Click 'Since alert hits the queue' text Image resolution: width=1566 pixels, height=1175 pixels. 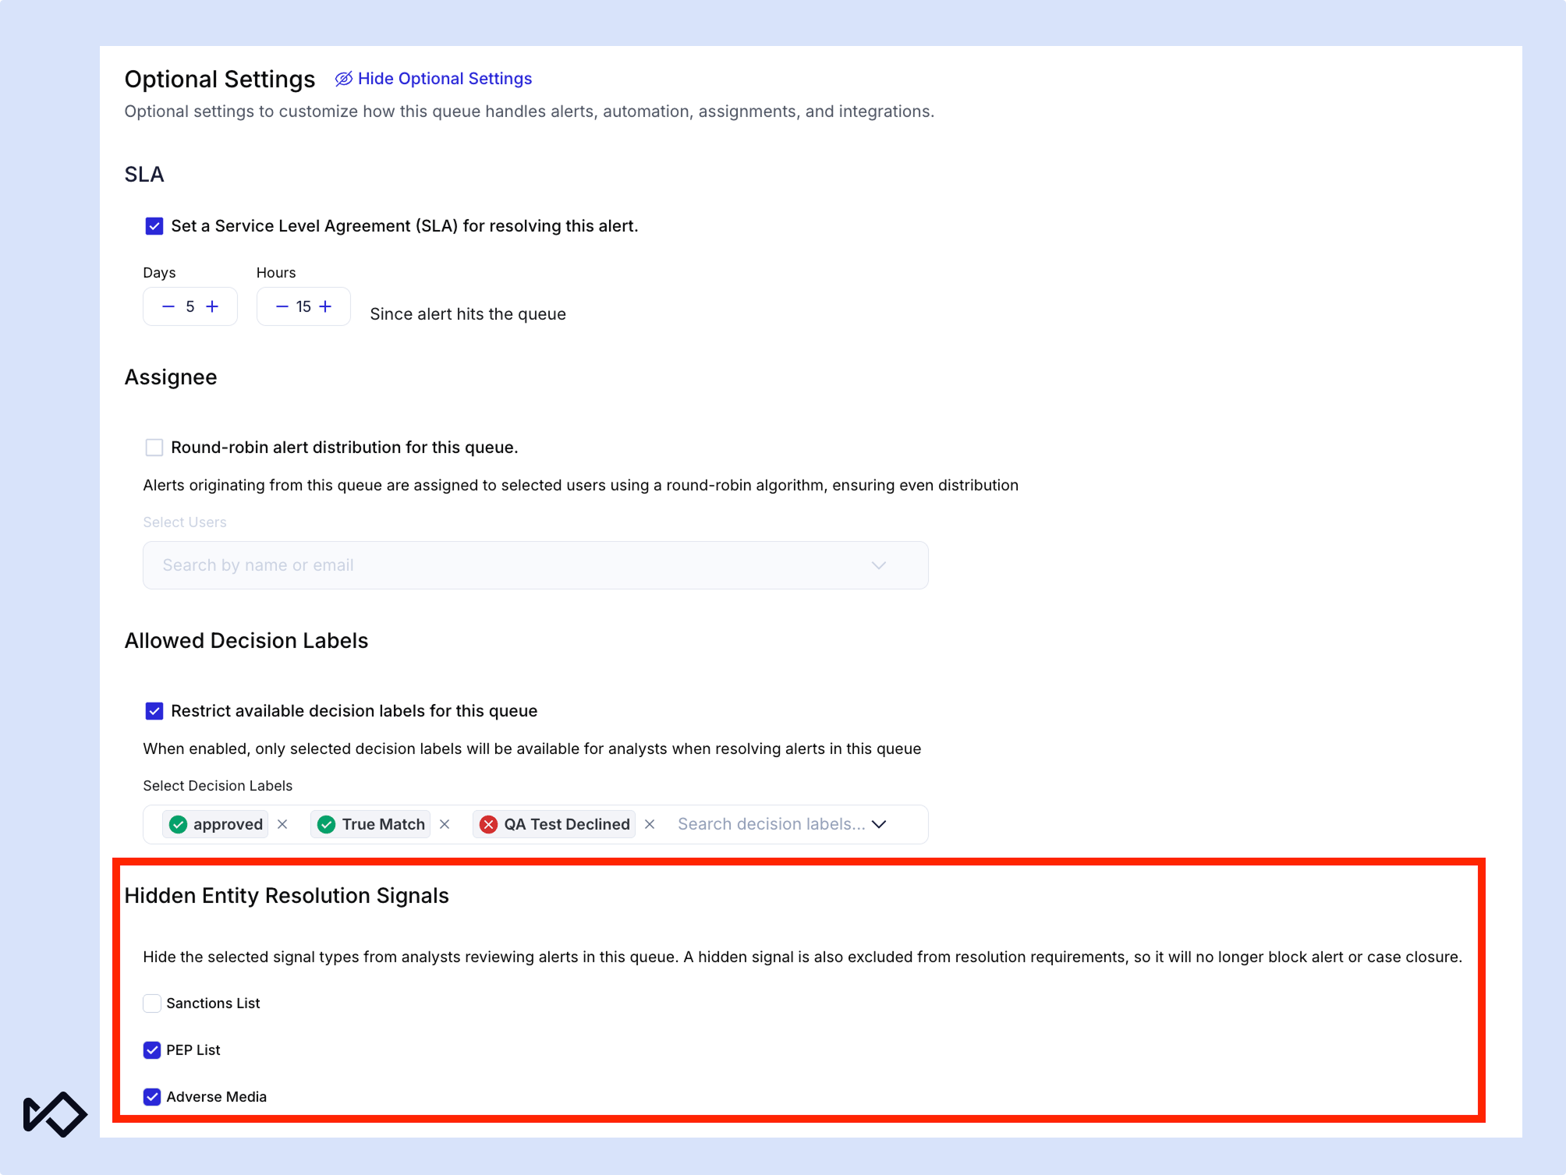coord(468,314)
